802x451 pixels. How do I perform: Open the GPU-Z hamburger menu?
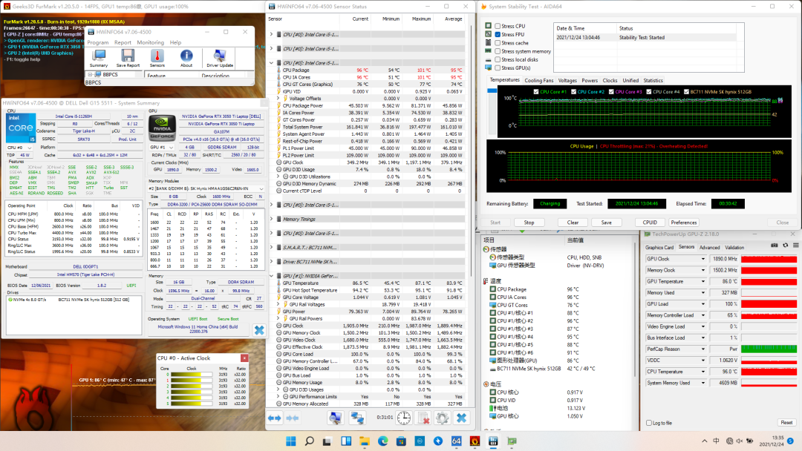[796, 246]
